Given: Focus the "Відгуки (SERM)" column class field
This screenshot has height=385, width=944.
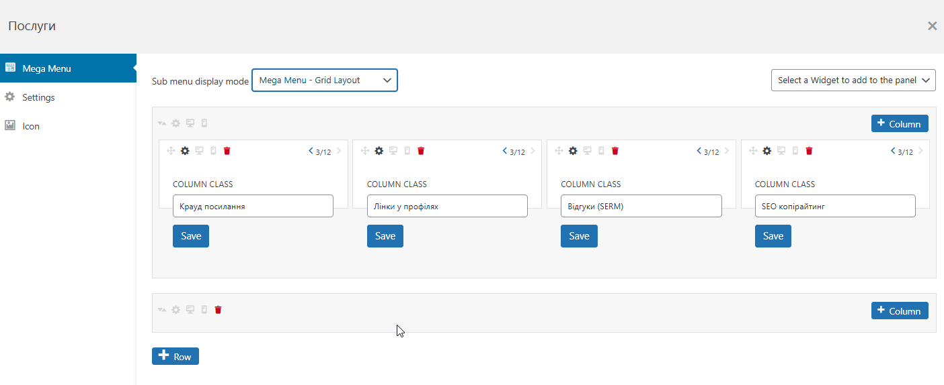Looking at the screenshot, I should [641, 207].
